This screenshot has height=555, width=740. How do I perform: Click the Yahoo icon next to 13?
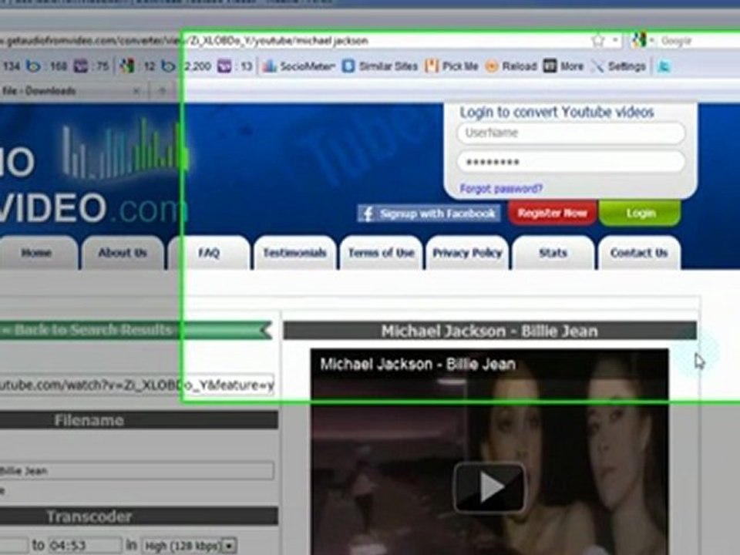224,66
